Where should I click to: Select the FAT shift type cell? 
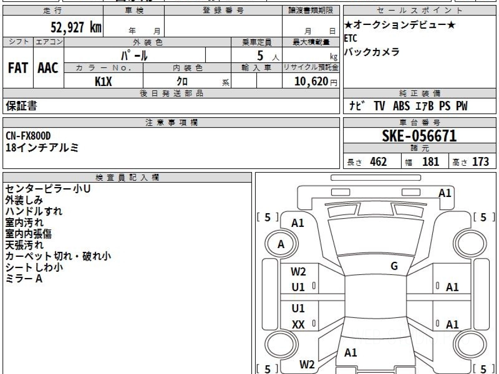pos(18,68)
